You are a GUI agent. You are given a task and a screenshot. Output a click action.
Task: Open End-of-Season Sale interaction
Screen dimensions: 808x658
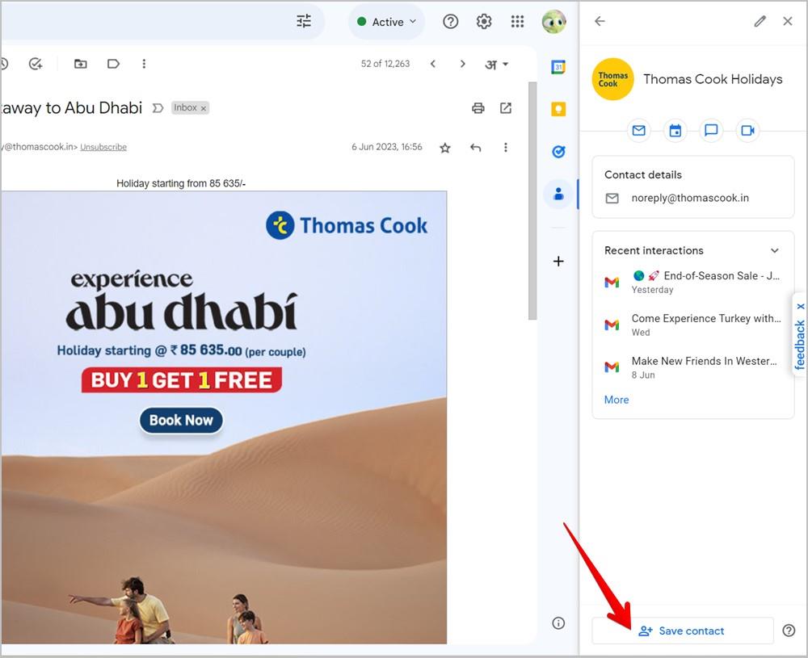coord(692,282)
